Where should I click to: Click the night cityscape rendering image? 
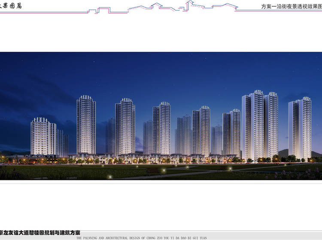161,116
